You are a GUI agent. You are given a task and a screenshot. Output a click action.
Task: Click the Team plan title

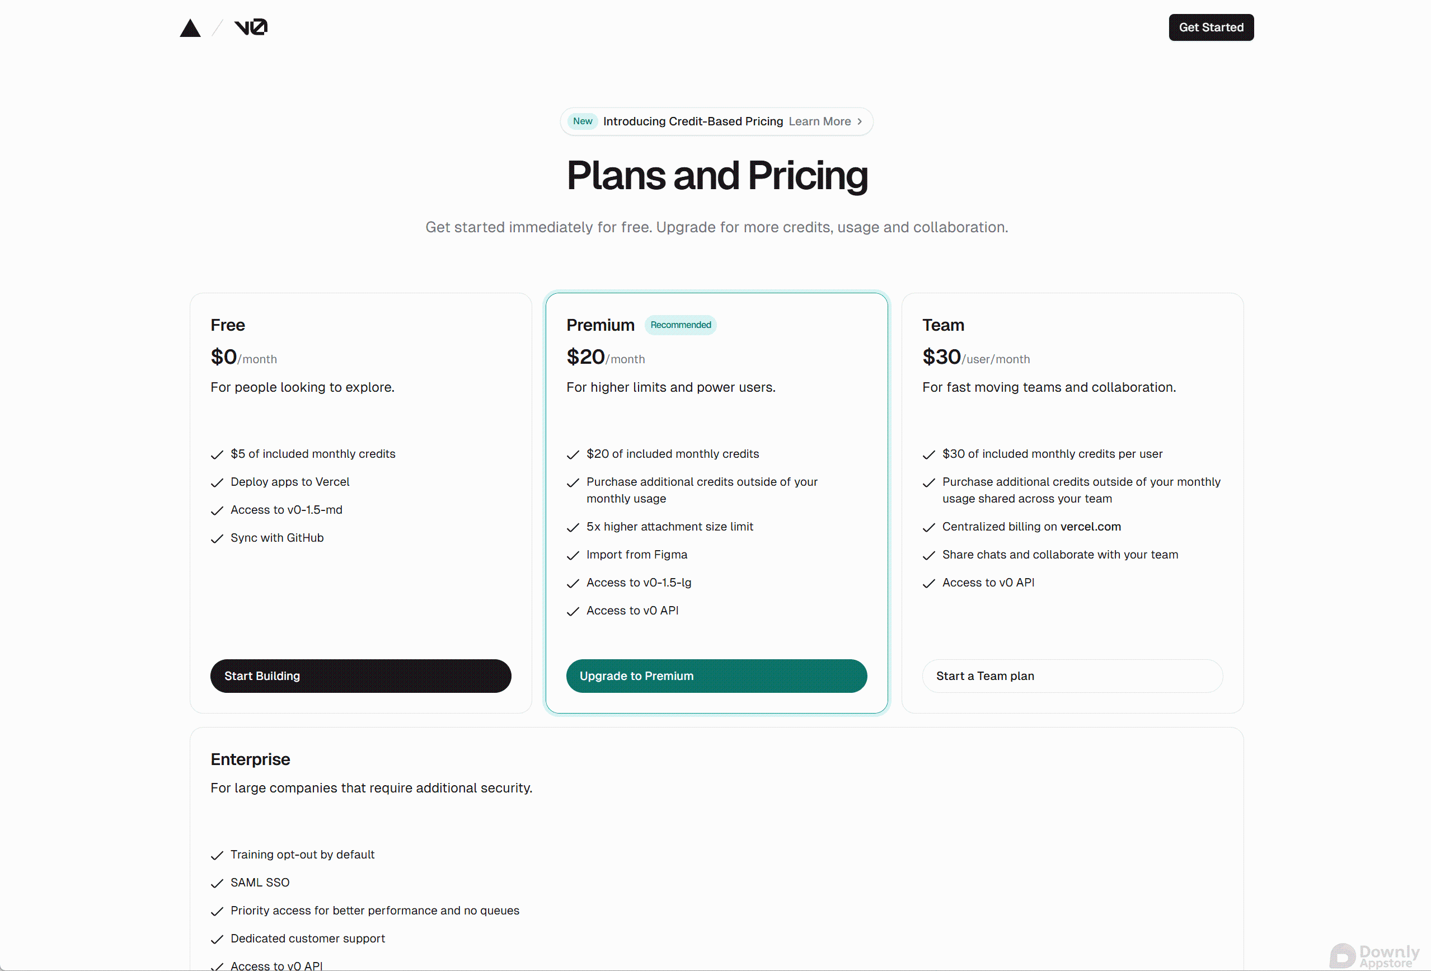pos(944,325)
